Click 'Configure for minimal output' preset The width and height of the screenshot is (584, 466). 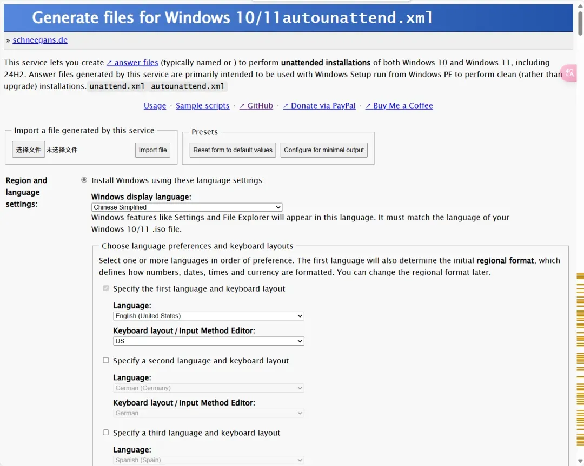[324, 150]
